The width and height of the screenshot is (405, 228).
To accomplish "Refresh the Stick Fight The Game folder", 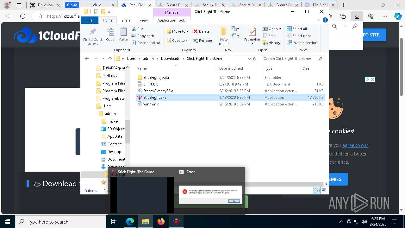I will click(255, 59).
